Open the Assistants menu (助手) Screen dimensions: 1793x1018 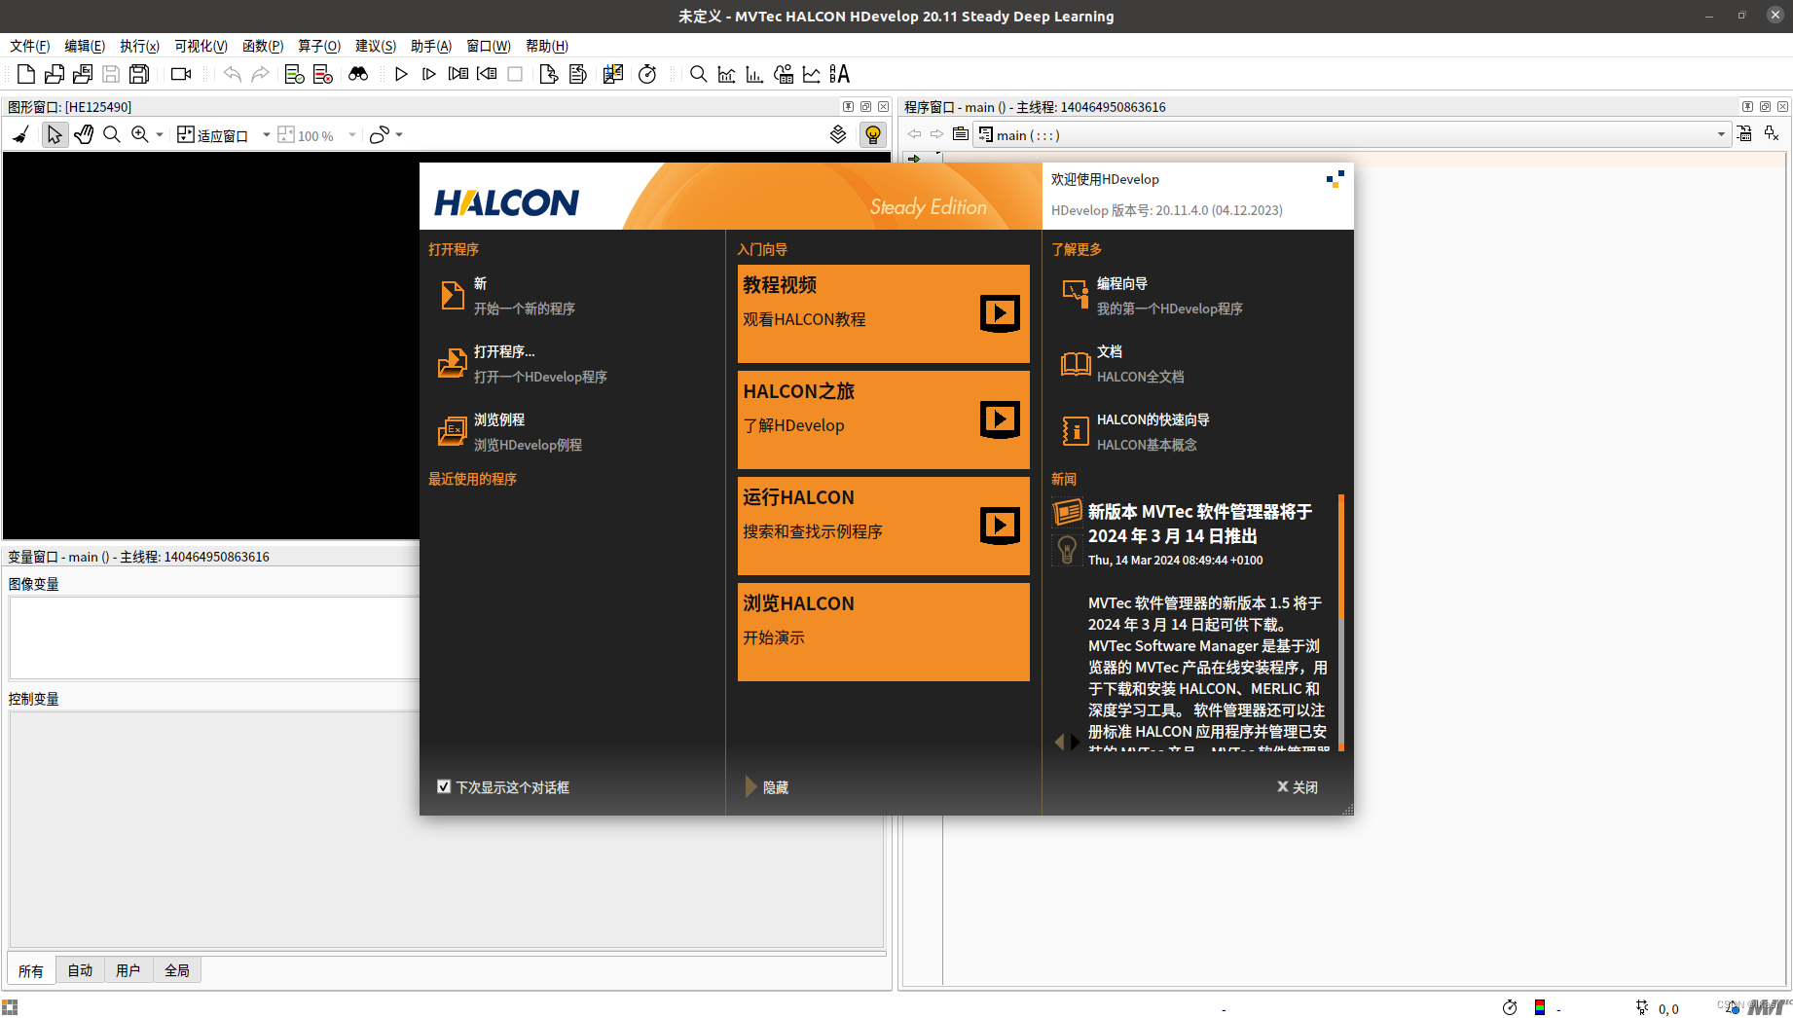coord(431,46)
